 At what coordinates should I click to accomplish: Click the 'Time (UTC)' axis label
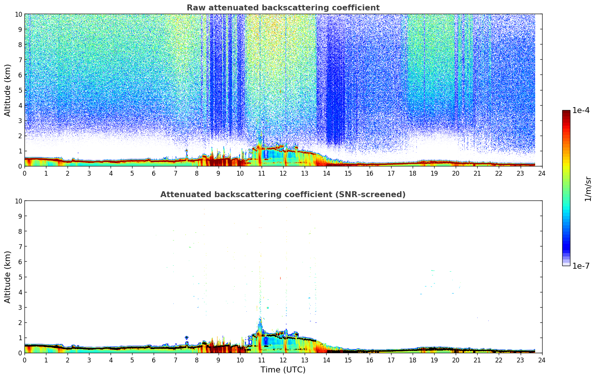coord(283,370)
